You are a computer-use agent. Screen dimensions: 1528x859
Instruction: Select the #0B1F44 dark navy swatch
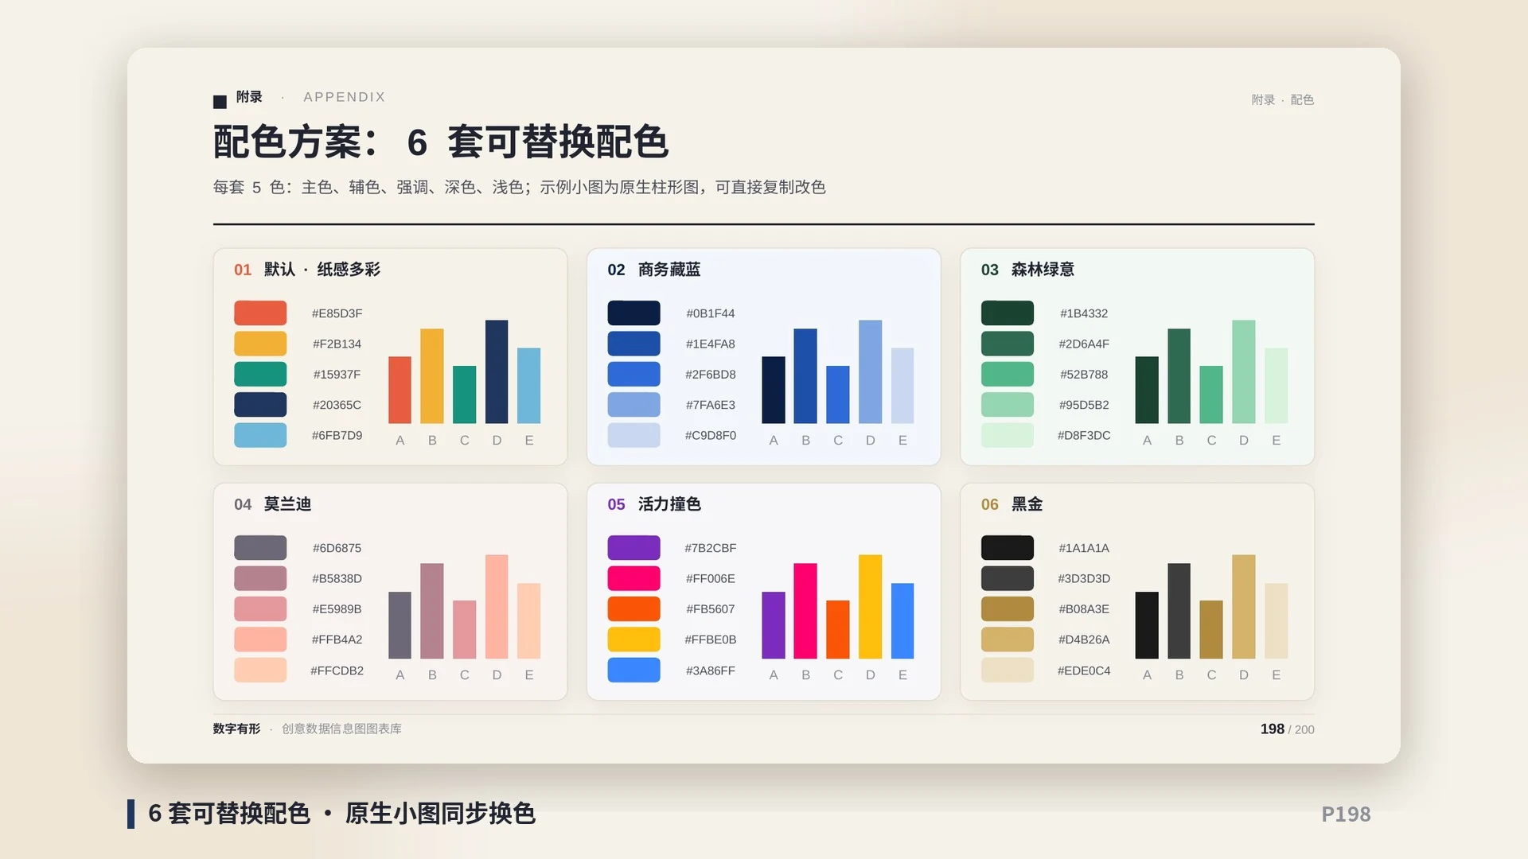coord(633,313)
